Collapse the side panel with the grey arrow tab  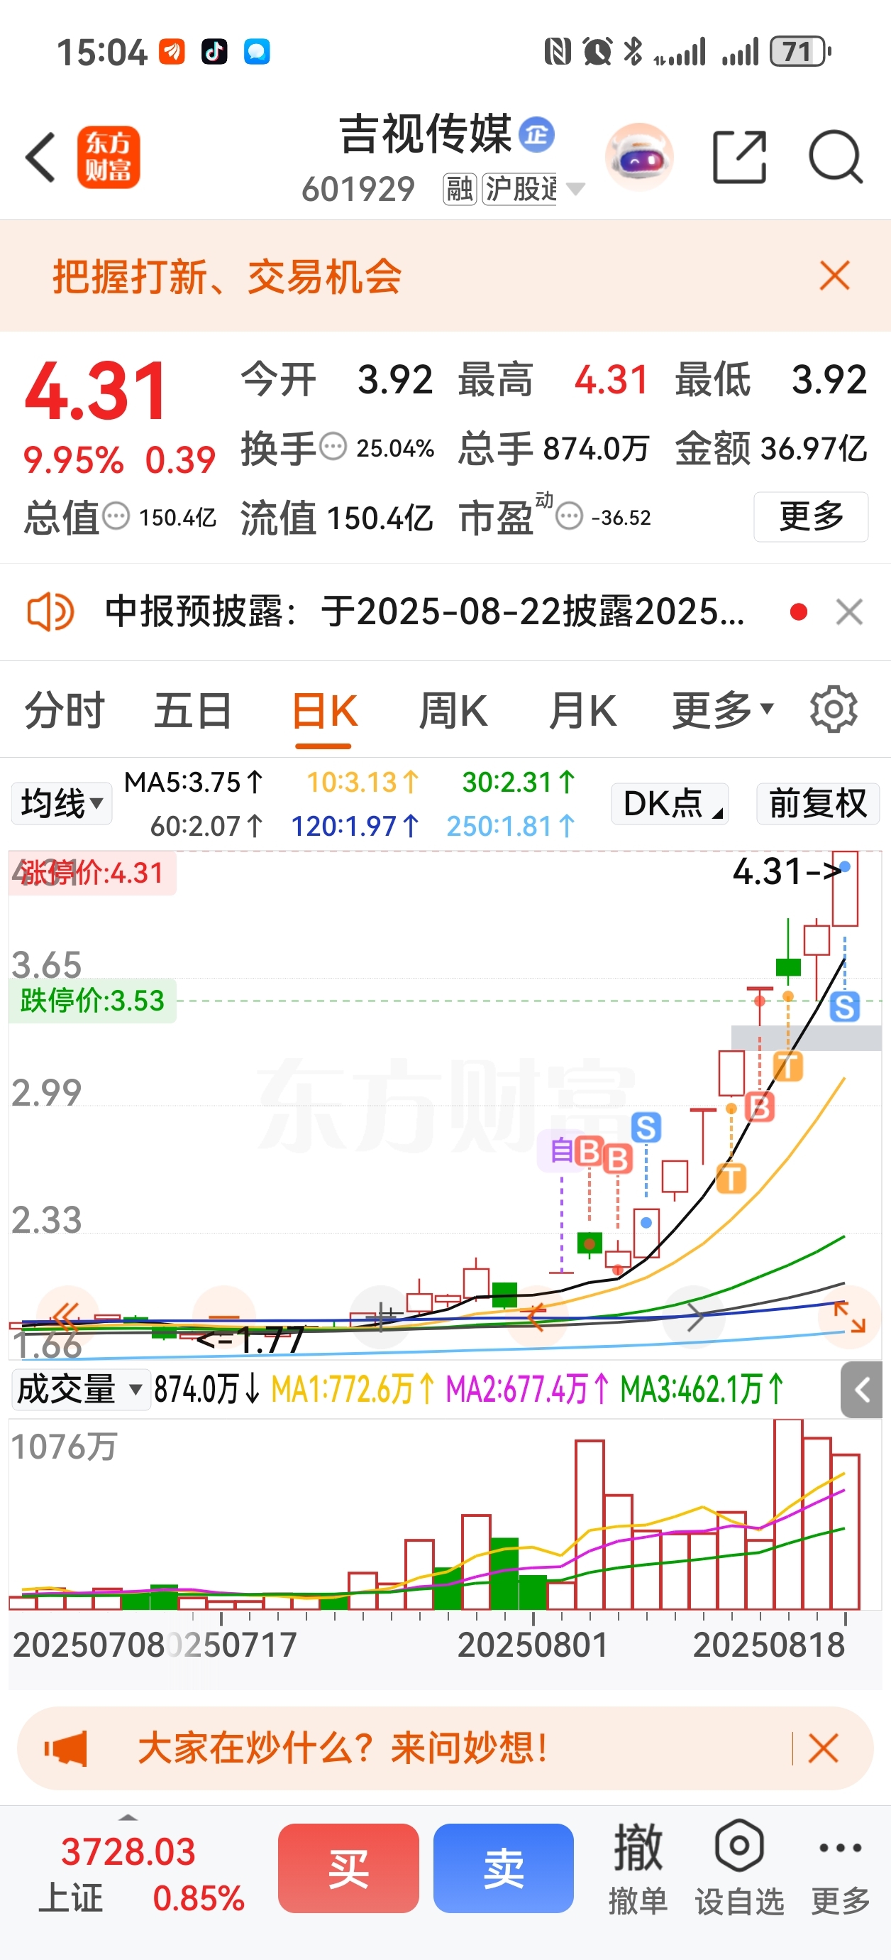[862, 1390]
